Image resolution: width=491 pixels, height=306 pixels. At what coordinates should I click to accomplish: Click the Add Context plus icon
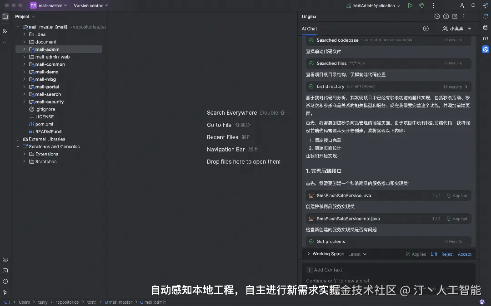coord(310,270)
